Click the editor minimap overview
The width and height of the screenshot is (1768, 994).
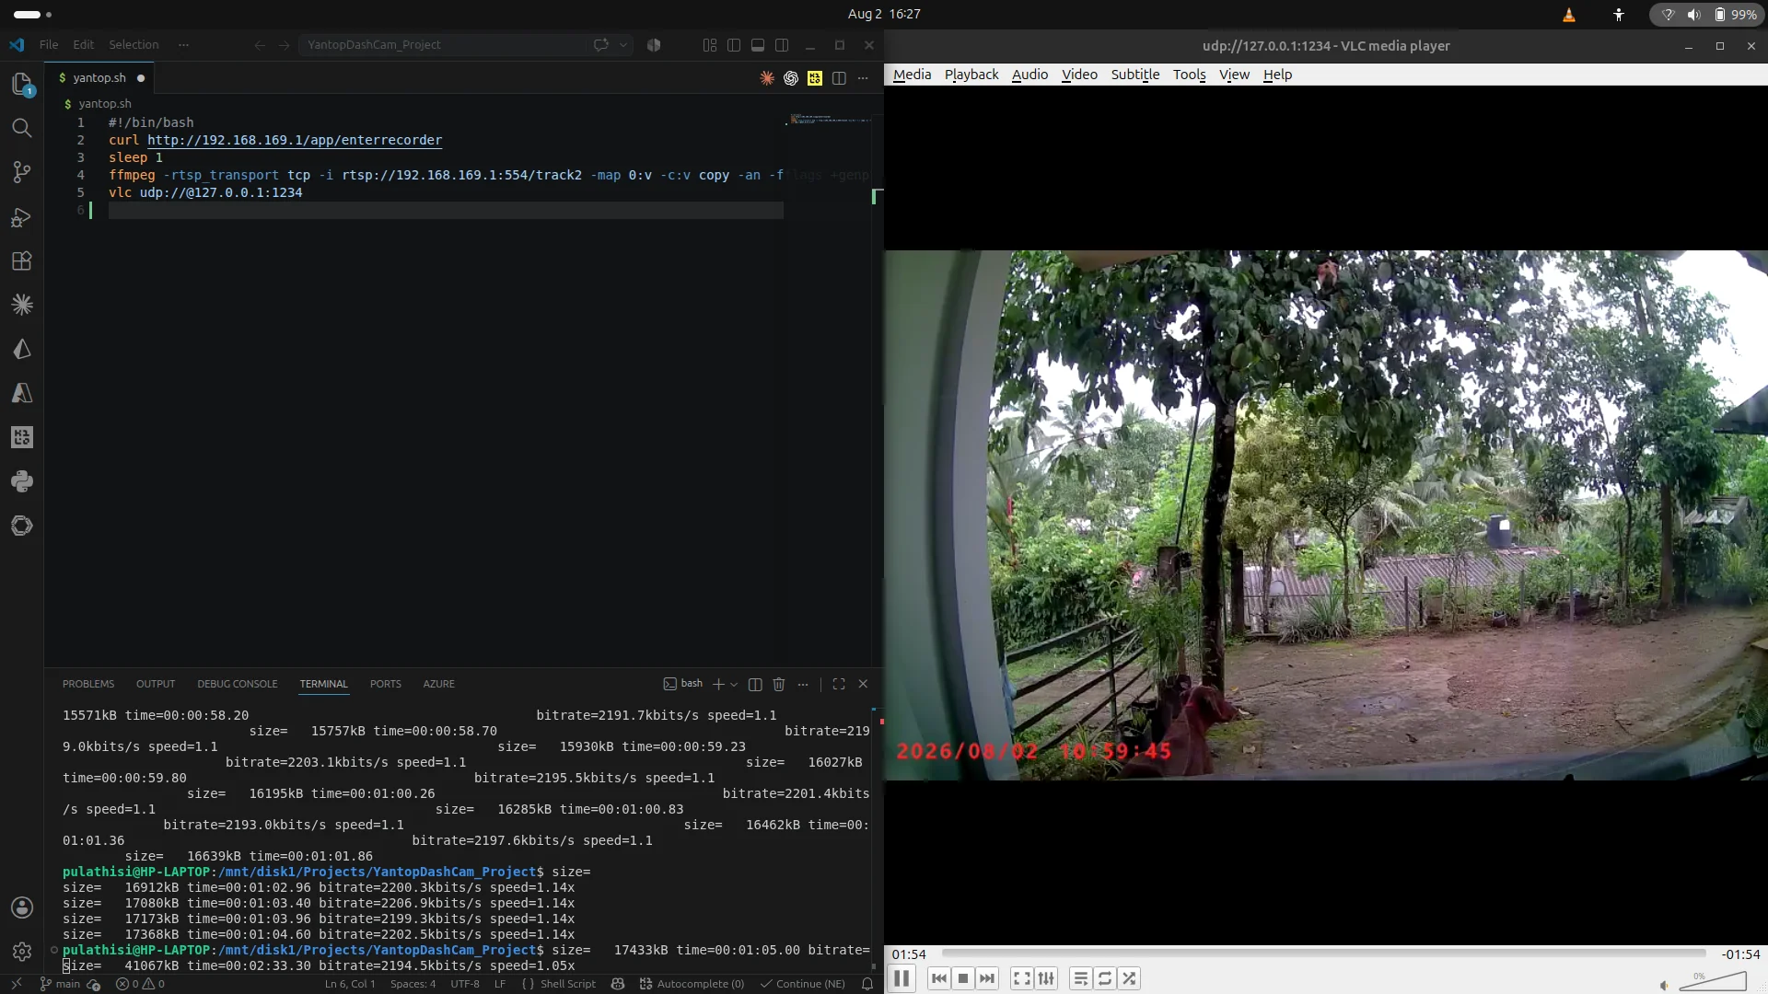[x=831, y=120]
